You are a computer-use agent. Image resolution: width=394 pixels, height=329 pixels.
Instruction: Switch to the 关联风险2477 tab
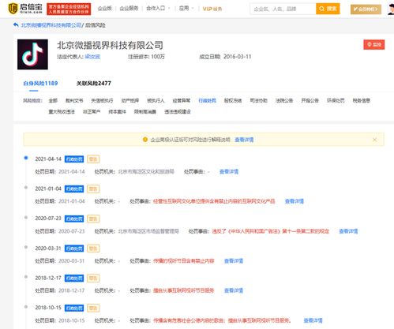pyautogui.click(x=94, y=84)
